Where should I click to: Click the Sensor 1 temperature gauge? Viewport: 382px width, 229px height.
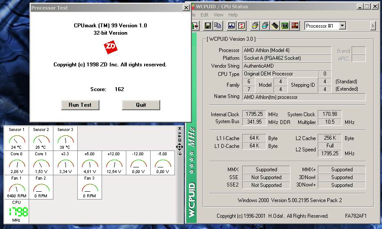coord(16,138)
